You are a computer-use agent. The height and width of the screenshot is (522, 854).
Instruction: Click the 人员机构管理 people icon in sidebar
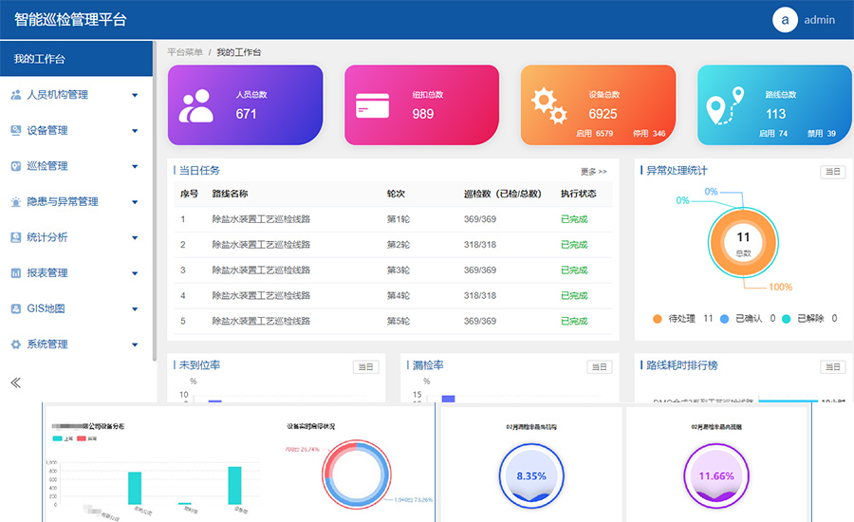pyautogui.click(x=16, y=95)
